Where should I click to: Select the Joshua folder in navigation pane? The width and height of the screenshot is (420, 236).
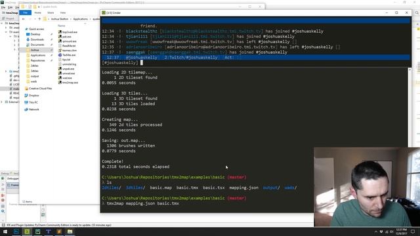click(x=35, y=50)
